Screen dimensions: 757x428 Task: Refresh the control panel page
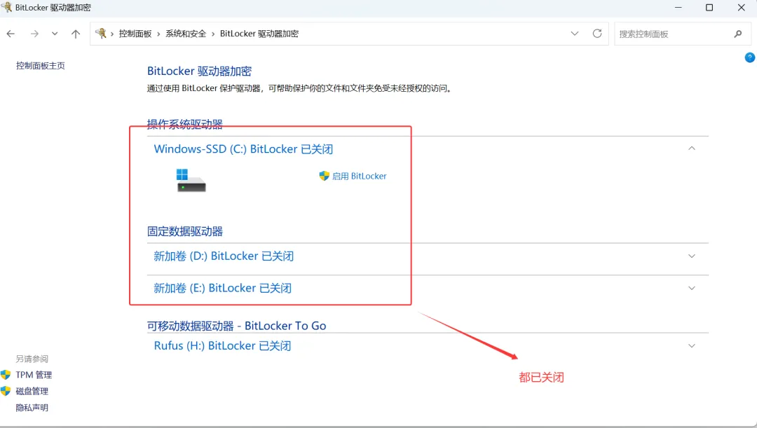tap(597, 34)
